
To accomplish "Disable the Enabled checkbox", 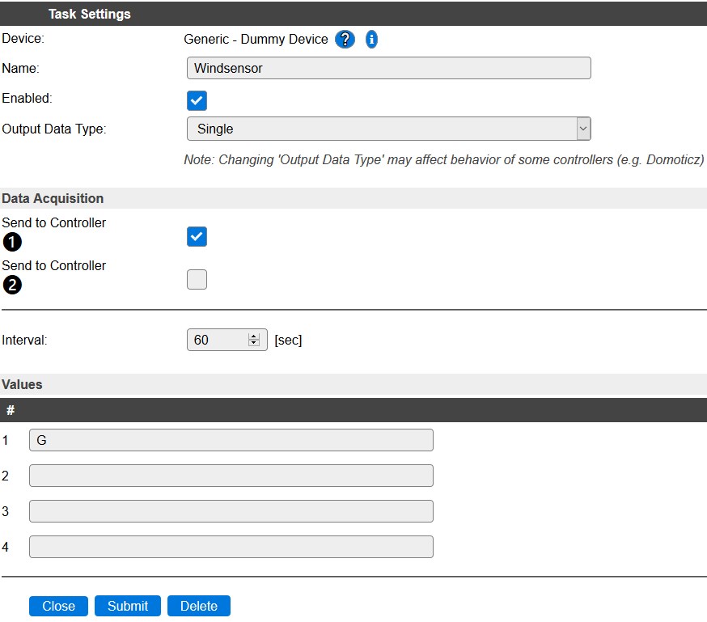I will tap(197, 100).
